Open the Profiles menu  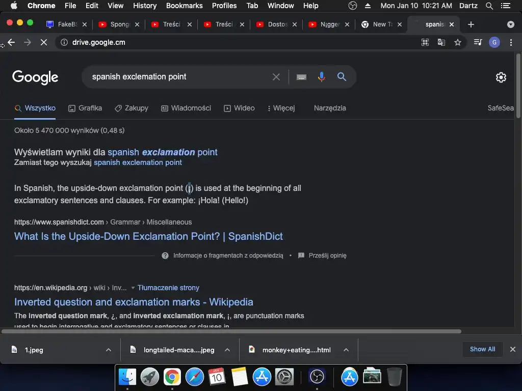tap(224, 6)
